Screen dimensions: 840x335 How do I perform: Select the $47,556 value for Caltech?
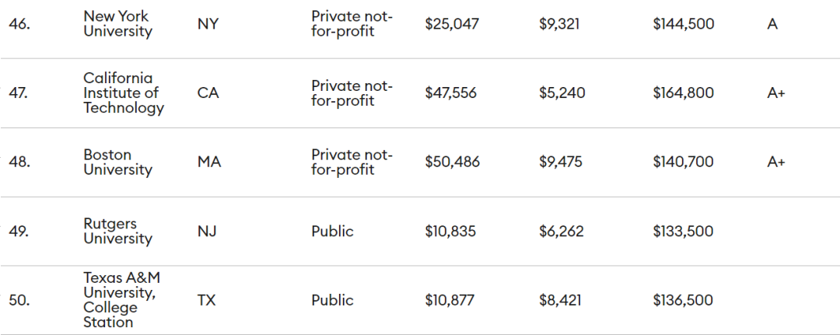coord(451,93)
